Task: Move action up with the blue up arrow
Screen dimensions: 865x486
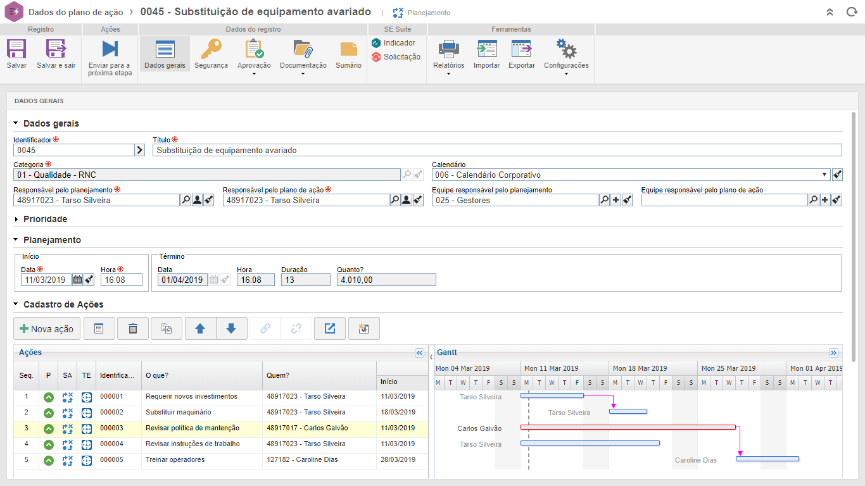Action: [x=200, y=328]
